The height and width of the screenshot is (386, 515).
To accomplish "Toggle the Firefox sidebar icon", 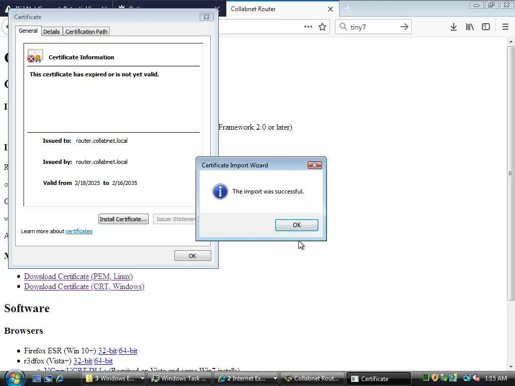I will coord(486,27).
